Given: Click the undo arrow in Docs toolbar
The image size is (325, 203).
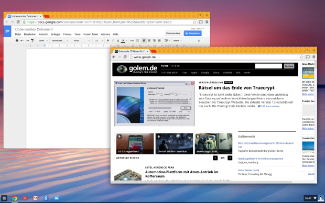Looking at the screenshot, I should coord(22,41).
